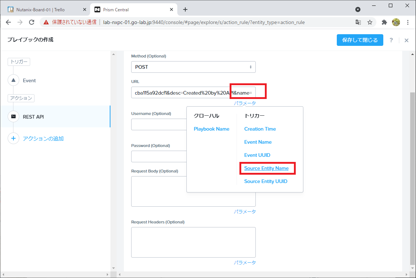The width and height of the screenshot is (416, 278).
Task: Insert Event UUID parameter
Action: coord(257,155)
